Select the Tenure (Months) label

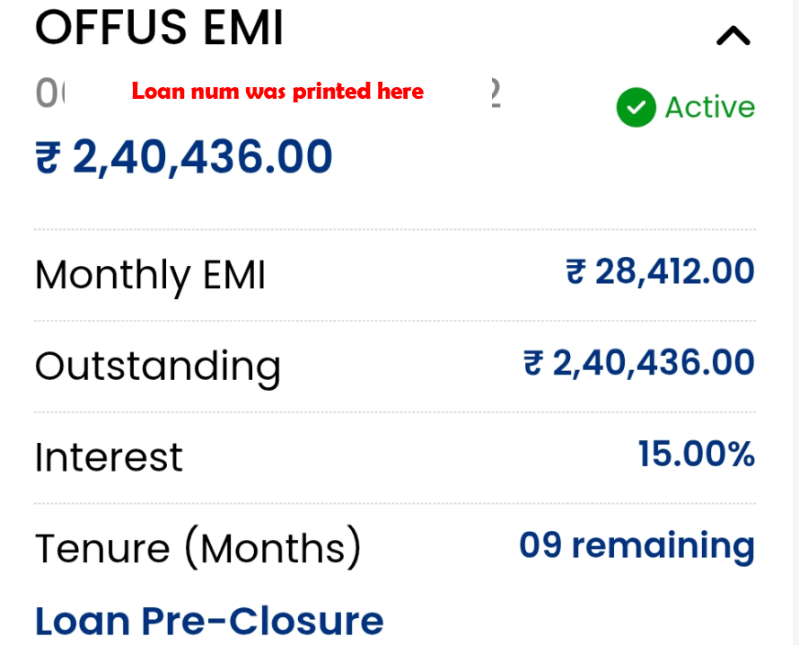pos(198,549)
